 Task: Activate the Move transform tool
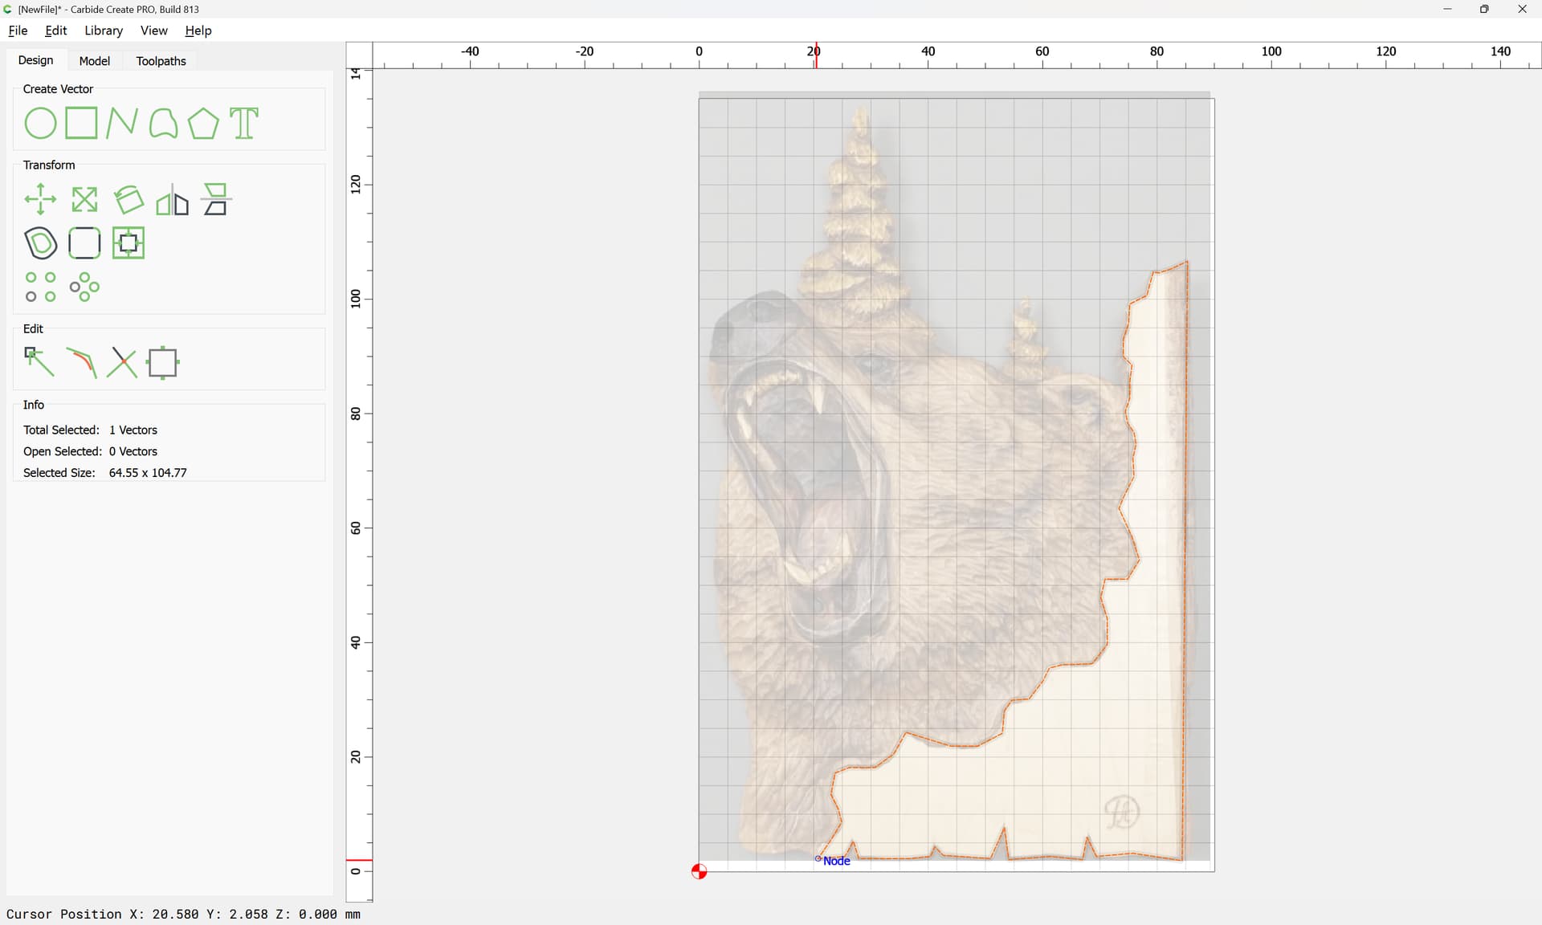coord(40,200)
